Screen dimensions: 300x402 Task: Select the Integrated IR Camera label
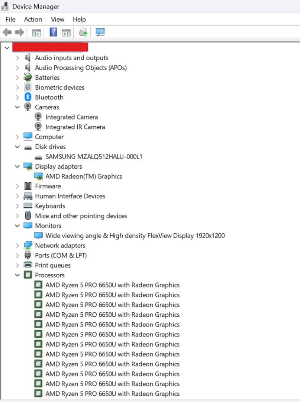pos(75,127)
